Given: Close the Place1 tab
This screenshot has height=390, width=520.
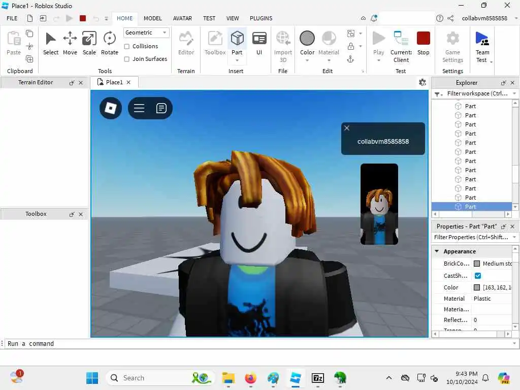Looking at the screenshot, I should pyautogui.click(x=128, y=82).
